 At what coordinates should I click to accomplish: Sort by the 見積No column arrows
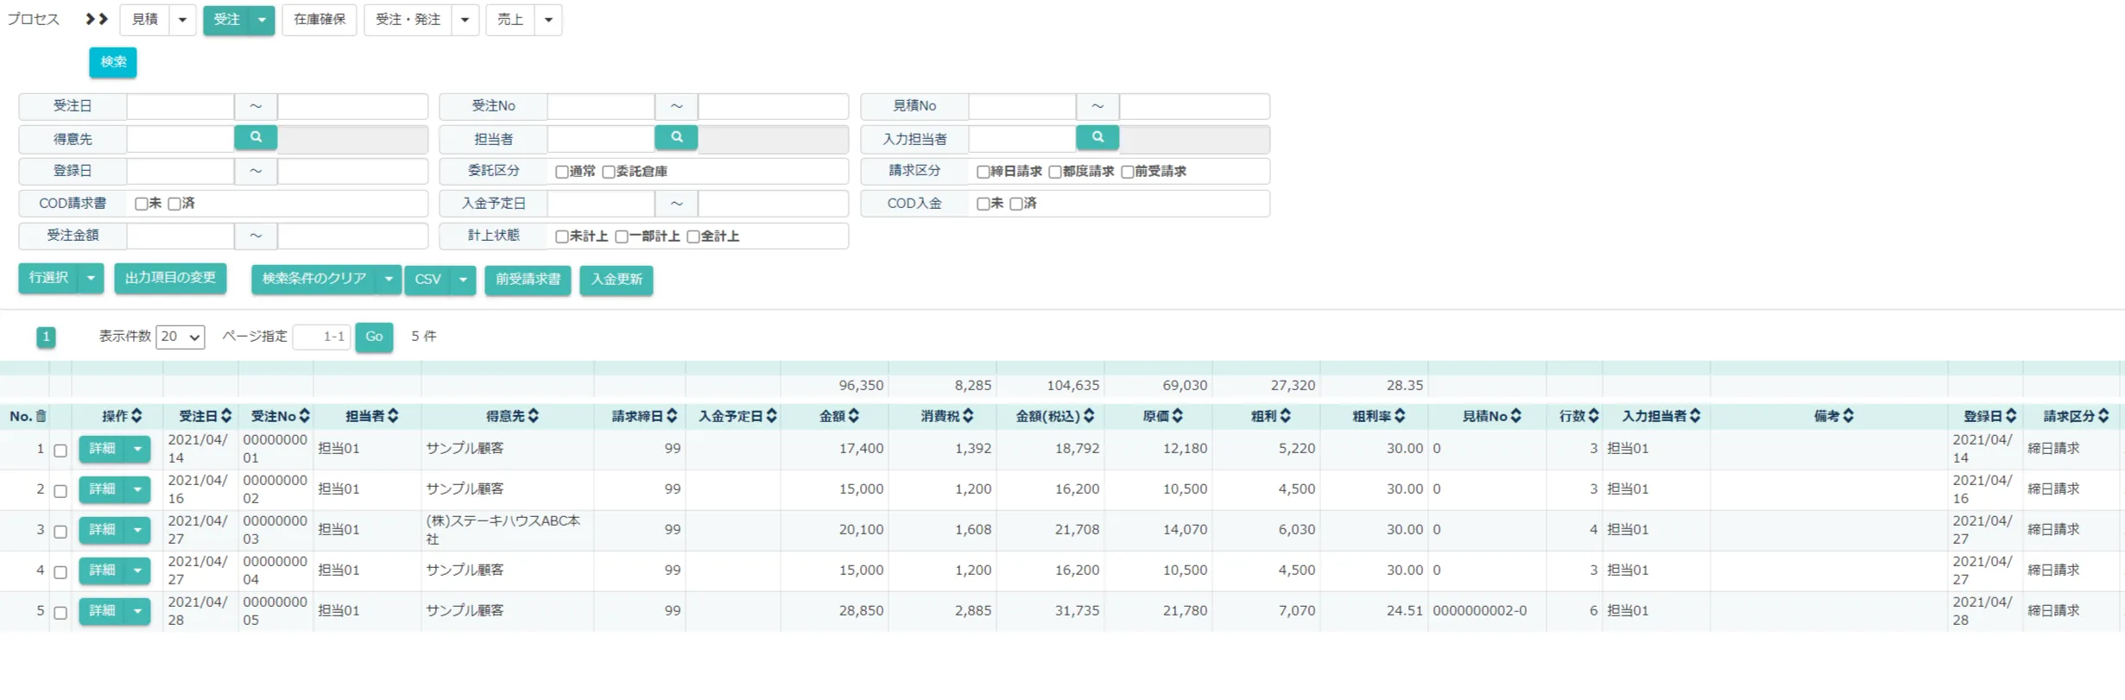1516,416
